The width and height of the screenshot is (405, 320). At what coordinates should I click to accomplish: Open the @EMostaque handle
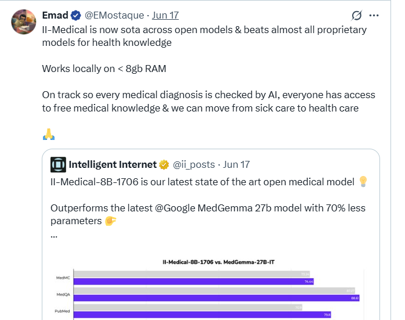tap(113, 14)
